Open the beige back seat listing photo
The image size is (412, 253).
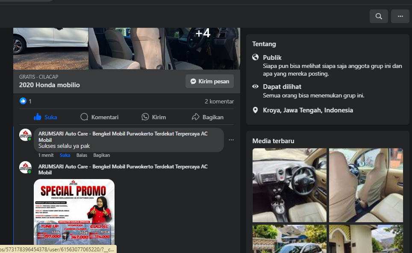click(127, 49)
